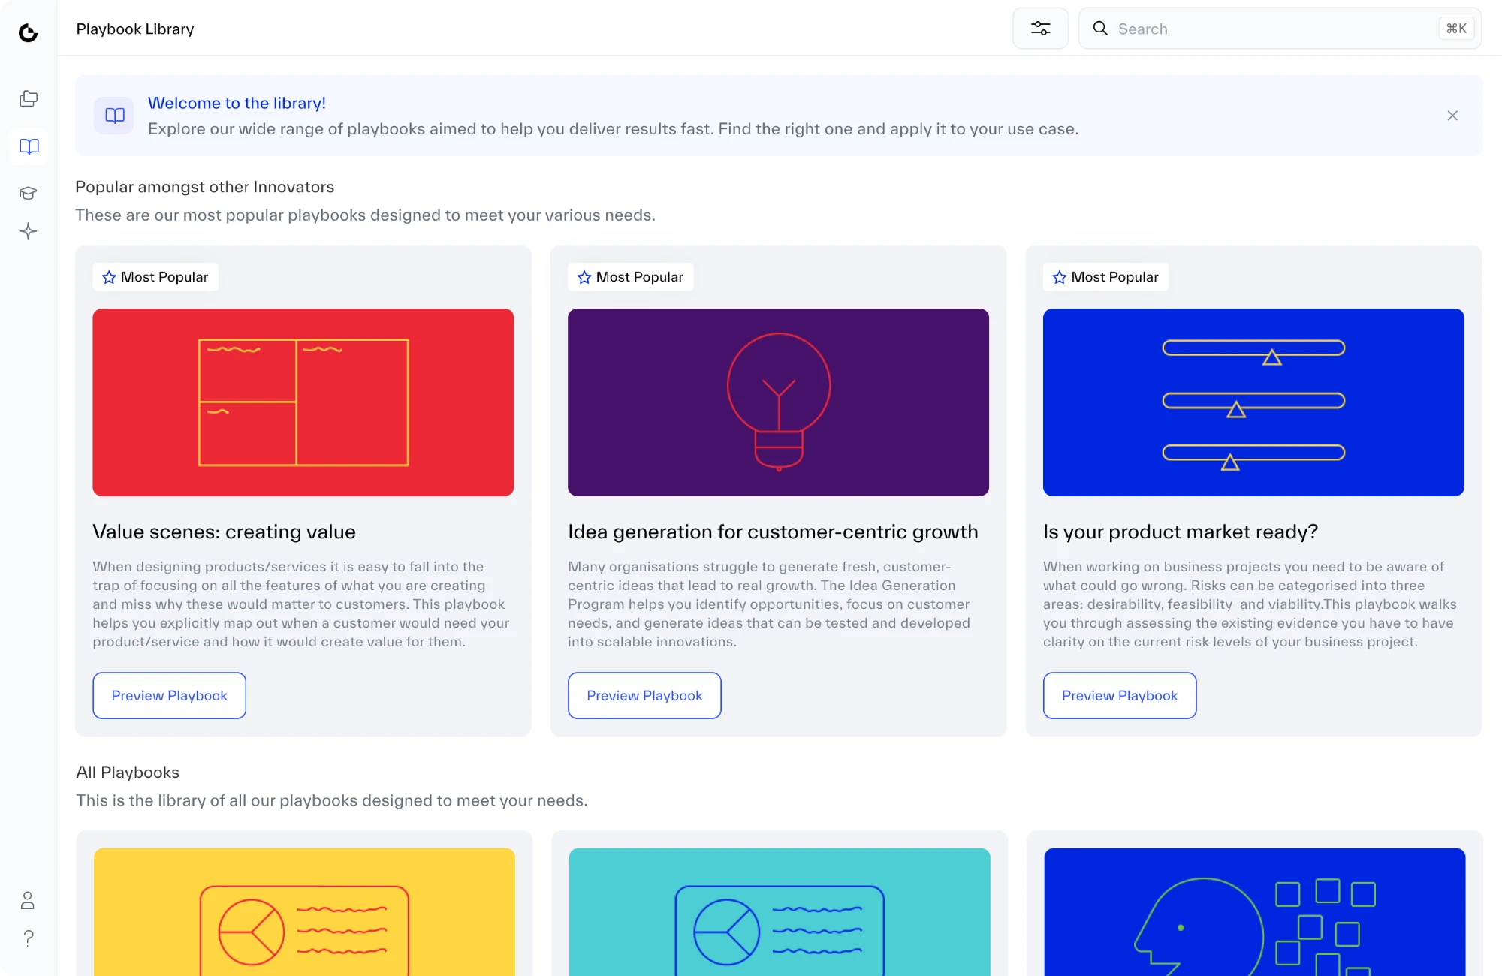1502x976 pixels.
Task: Click the book icon in welcome banner
Action: tap(114, 116)
